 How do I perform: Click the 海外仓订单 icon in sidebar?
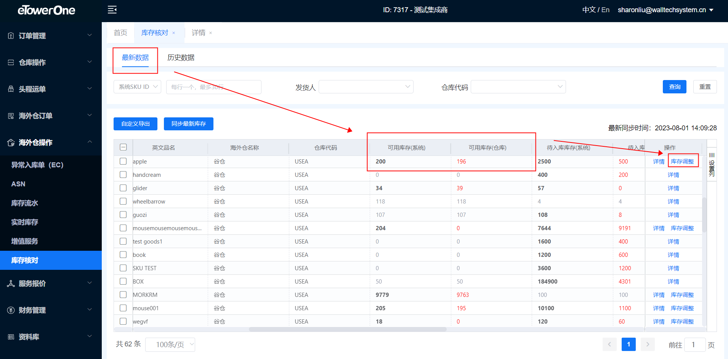point(11,116)
